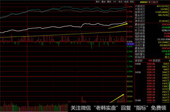Screen dimensions: 170x112
Task: Select the 标记 mark button
Action: (x=120, y=2)
